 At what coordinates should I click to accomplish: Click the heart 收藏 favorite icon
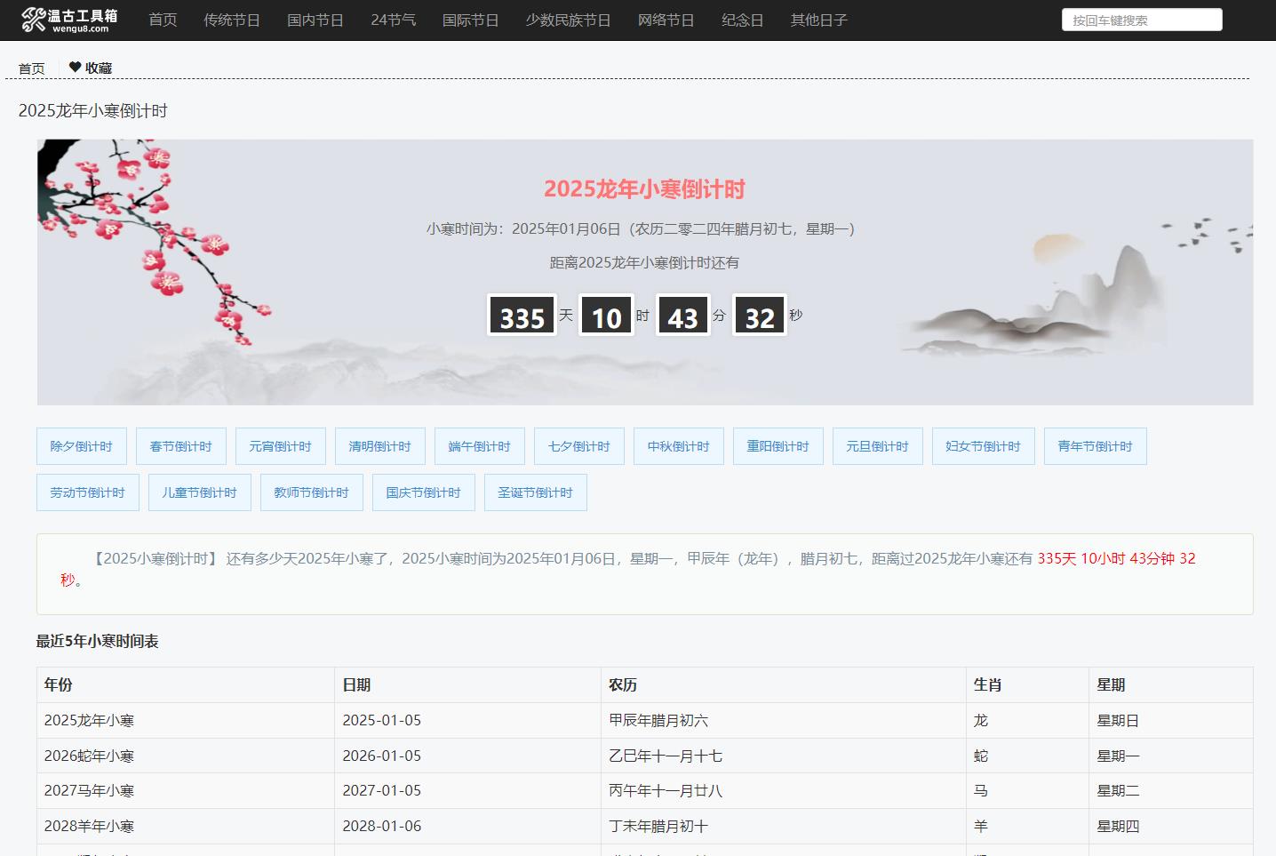coord(76,68)
